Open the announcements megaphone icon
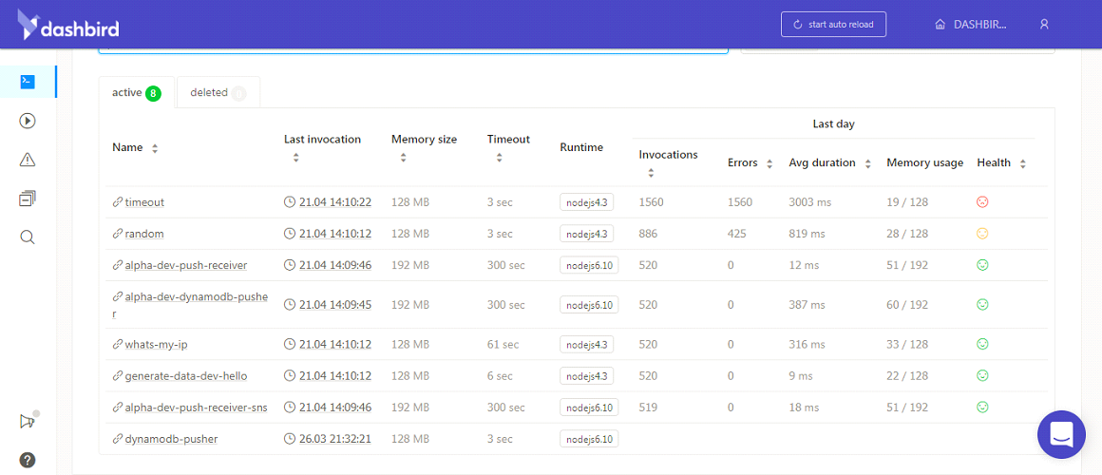This screenshot has height=475, width=1102. coord(28,421)
